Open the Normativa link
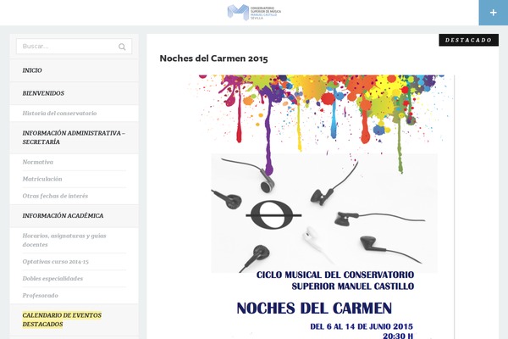 (x=38, y=162)
